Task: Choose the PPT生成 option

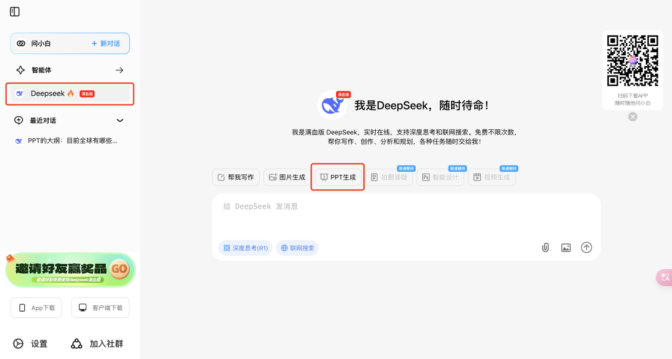Action: [338, 177]
